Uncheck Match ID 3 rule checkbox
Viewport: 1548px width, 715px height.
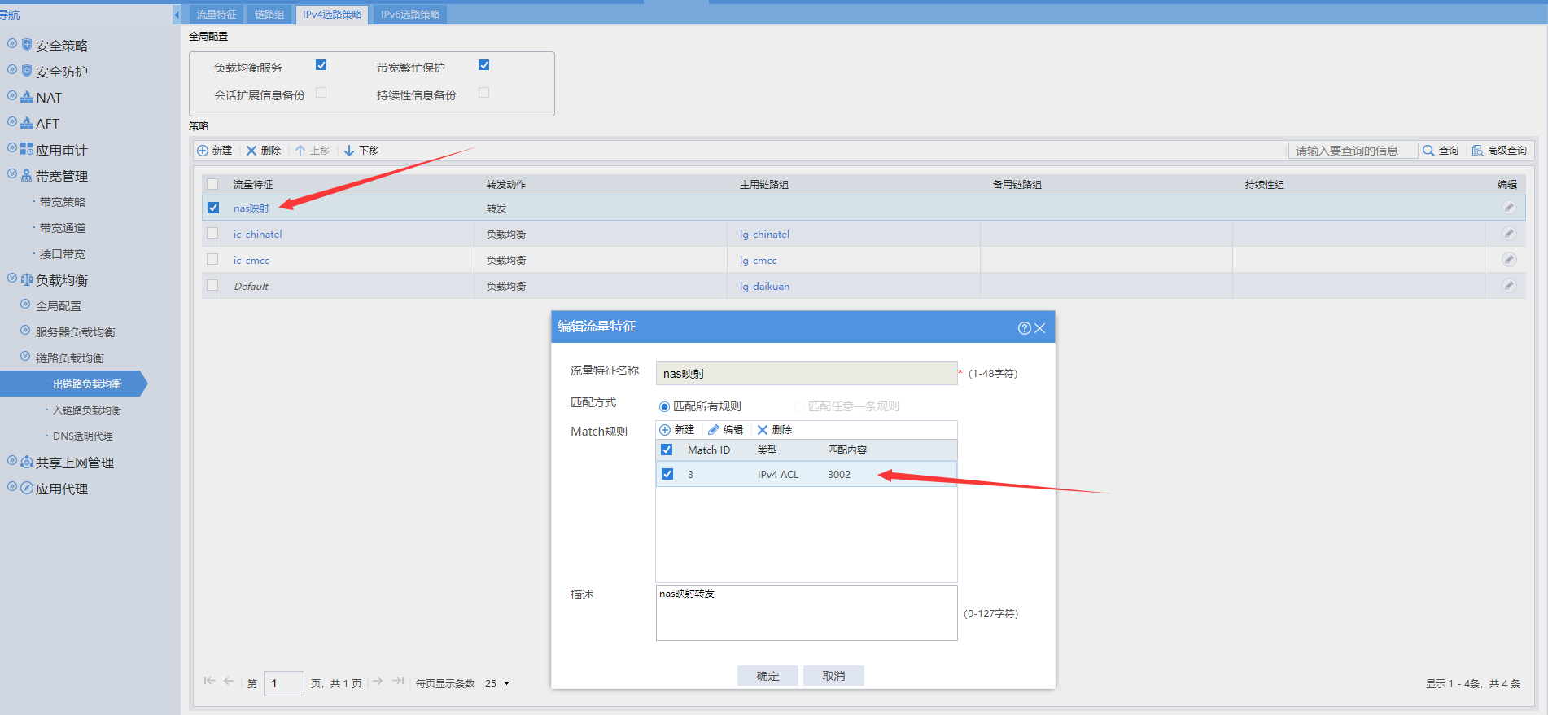tap(667, 474)
